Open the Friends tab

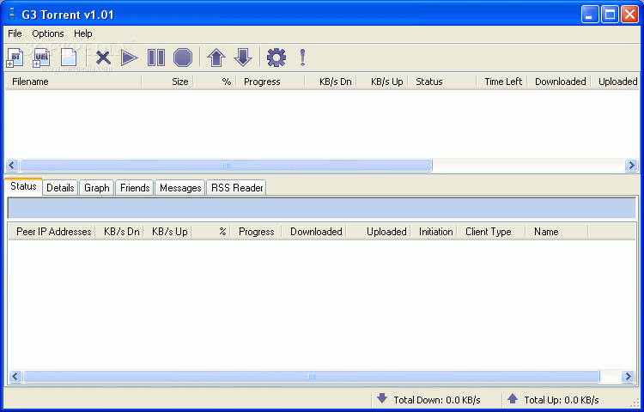pyautogui.click(x=135, y=188)
